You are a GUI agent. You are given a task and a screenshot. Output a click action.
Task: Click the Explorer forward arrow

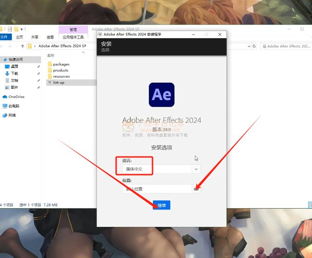(10, 46)
